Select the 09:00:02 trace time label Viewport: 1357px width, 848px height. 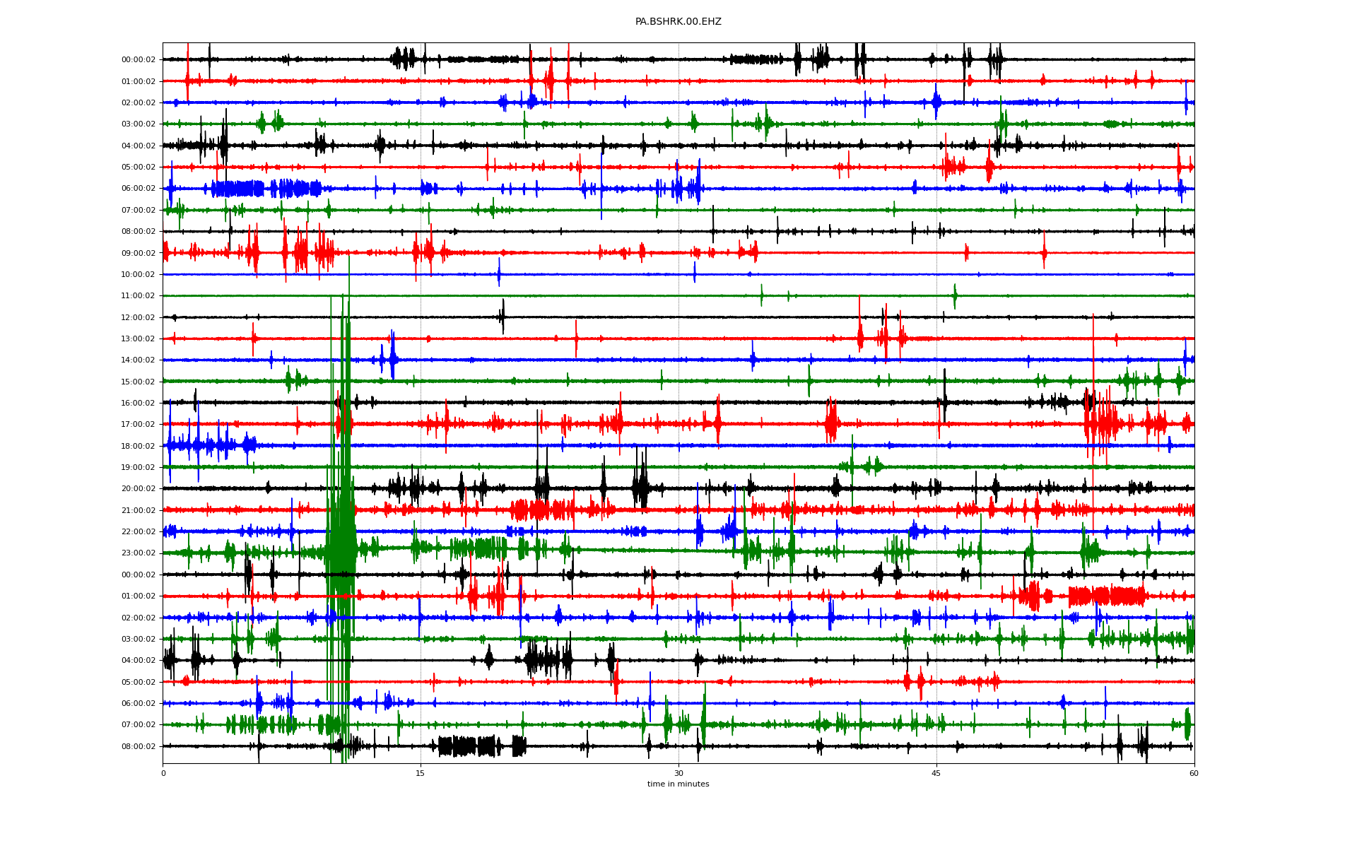[138, 253]
